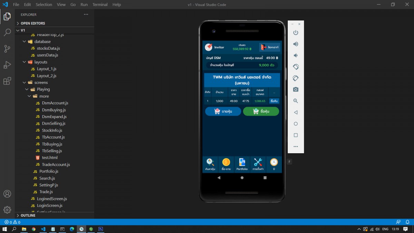Tap Portfolio tab in app

[x=242, y=164]
